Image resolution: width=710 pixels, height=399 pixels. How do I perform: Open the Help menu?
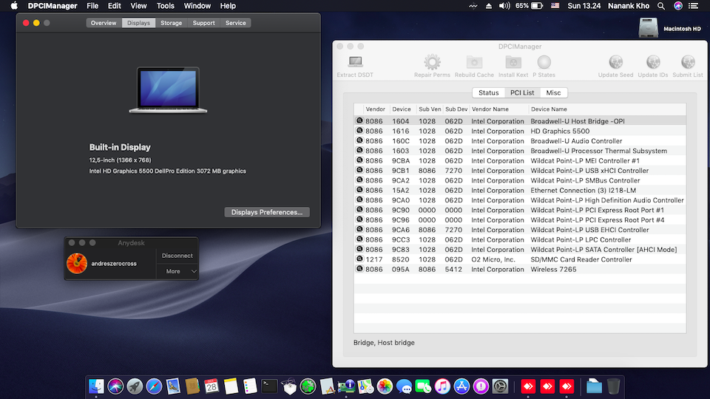click(x=228, y=6)
